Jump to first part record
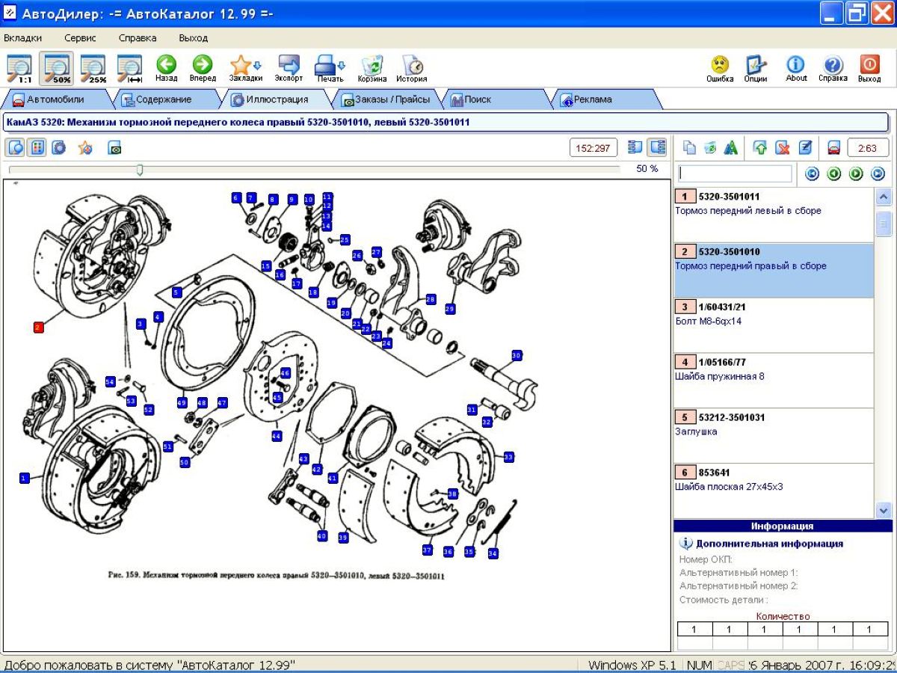The height and width of the screenshot is (673, 897). click(x=813, y=173)
